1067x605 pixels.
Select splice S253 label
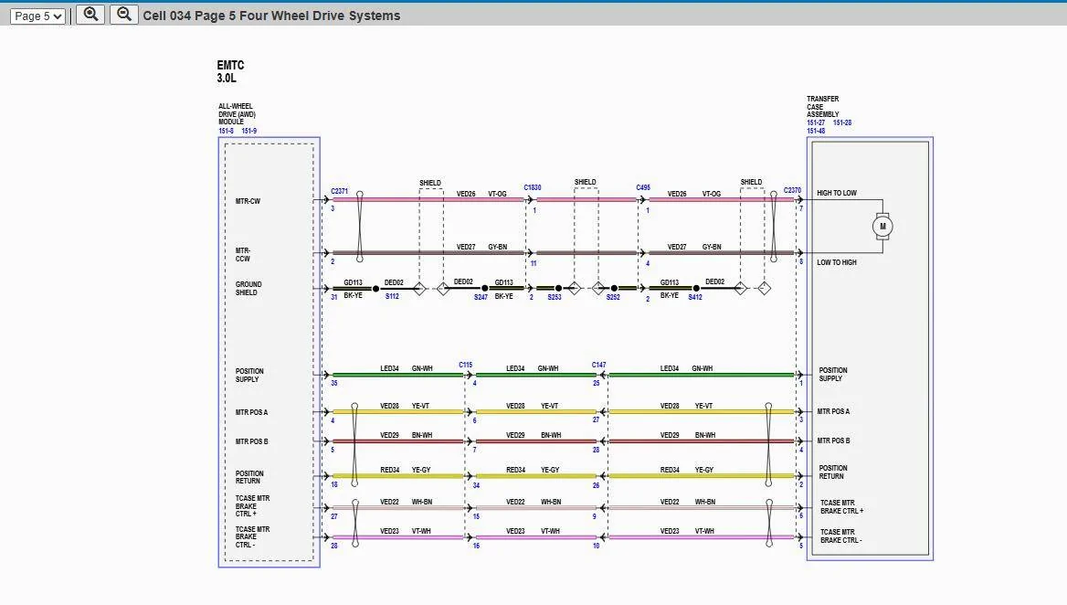[x=555, y=297]
